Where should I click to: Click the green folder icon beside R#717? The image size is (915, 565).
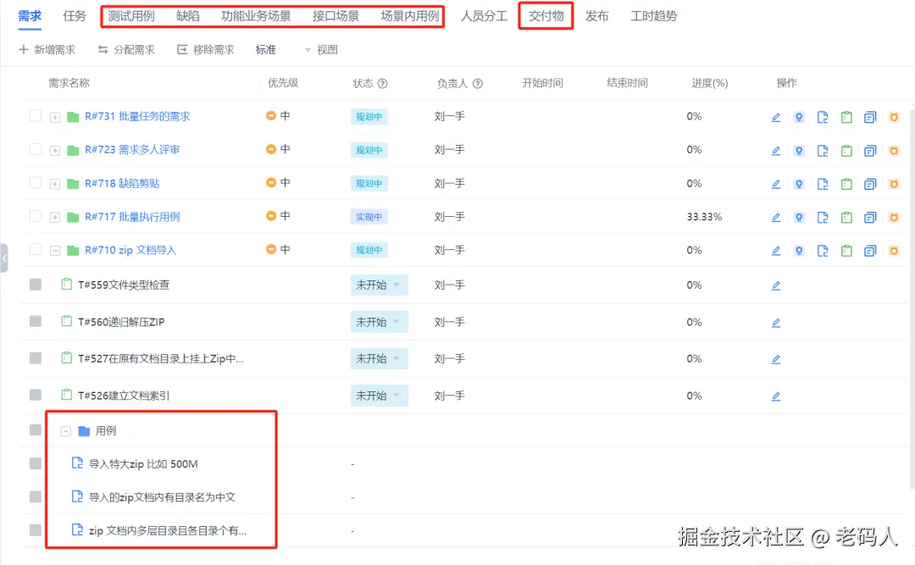[72, 216]
